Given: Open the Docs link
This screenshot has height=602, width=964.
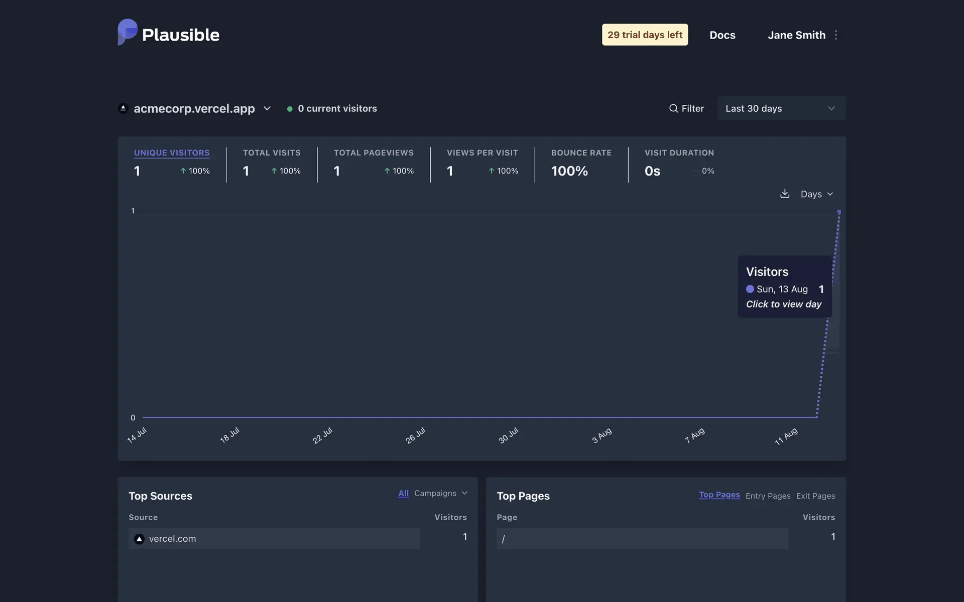Looking at the screenshot, I should pos(722,35).
